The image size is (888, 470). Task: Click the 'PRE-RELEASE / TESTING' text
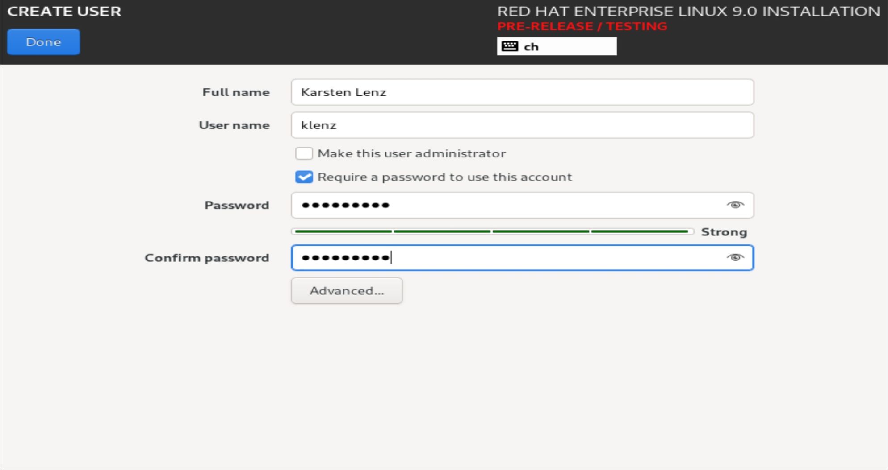point(582,26)
